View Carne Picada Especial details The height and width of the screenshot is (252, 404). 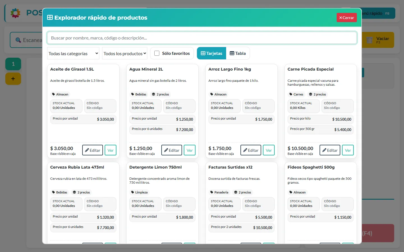tap(348, 150)
